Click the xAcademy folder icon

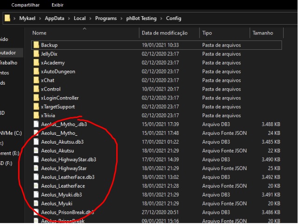(36, 63)
